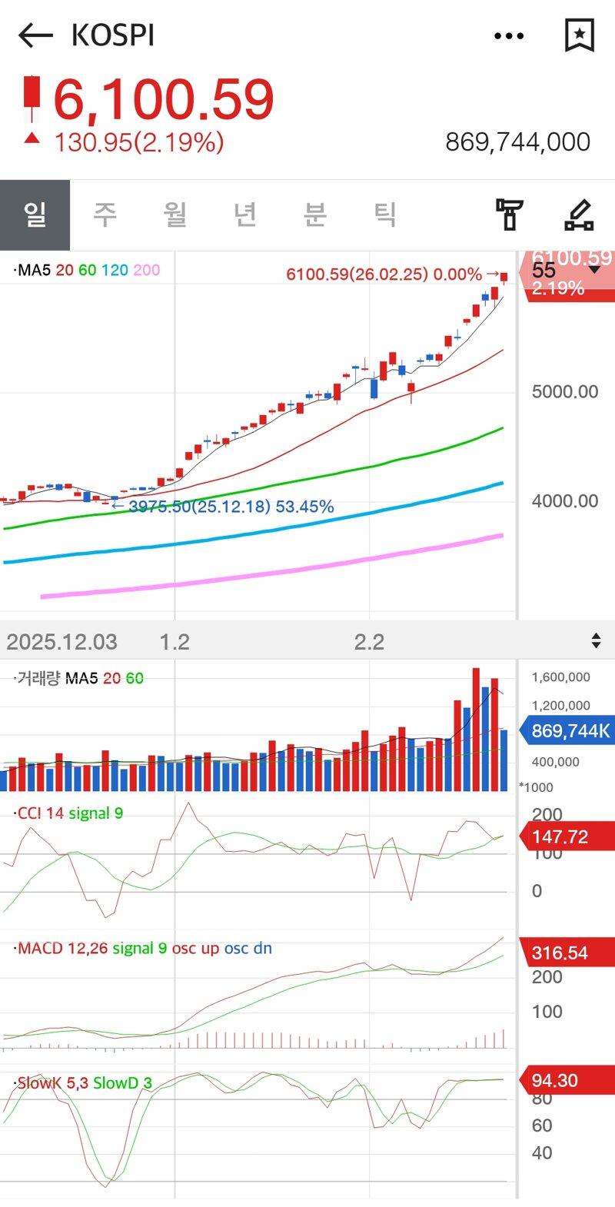Switch to the 년 (yearly) tab
Viewport: 615px width, 1207px height.
(x=245, y=214)
